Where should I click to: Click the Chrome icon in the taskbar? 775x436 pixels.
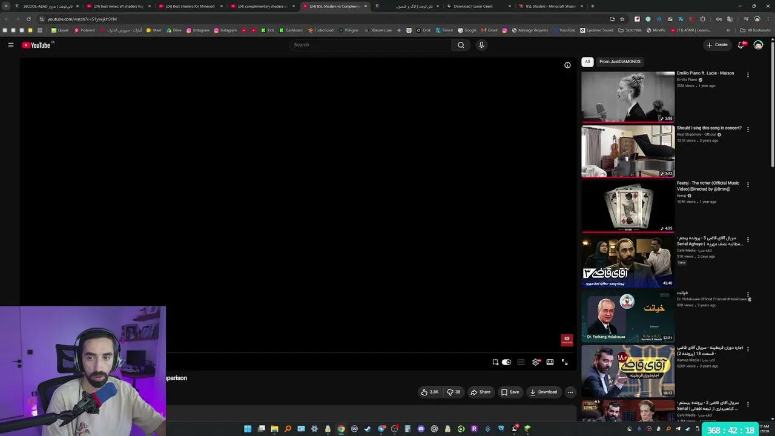click(341, 429)
